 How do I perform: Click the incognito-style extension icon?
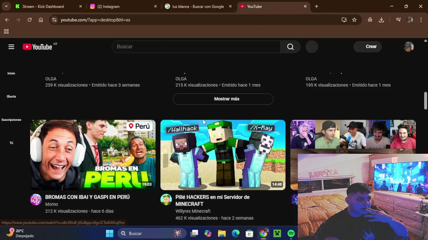point(370,20)
